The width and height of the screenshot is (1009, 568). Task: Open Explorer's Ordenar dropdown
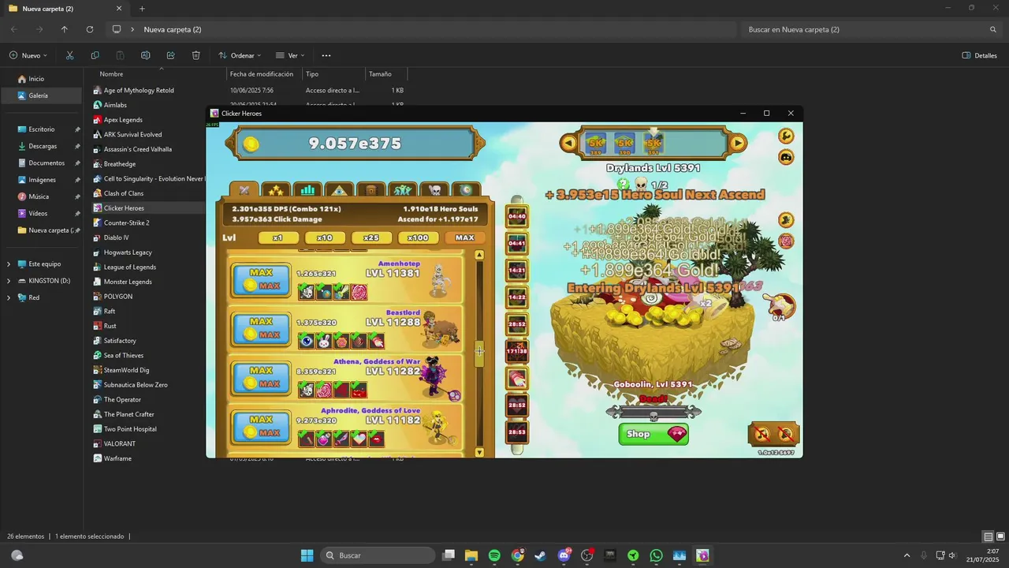tap(240, 55)
